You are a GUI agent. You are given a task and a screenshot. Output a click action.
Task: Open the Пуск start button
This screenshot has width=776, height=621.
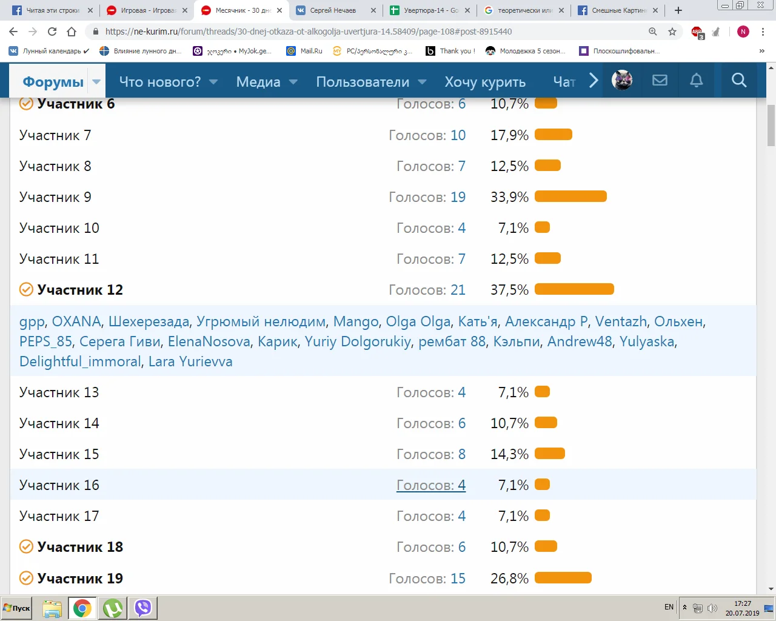[17, 608]
